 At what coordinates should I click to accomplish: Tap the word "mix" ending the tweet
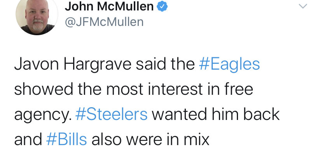coord(196,140)
